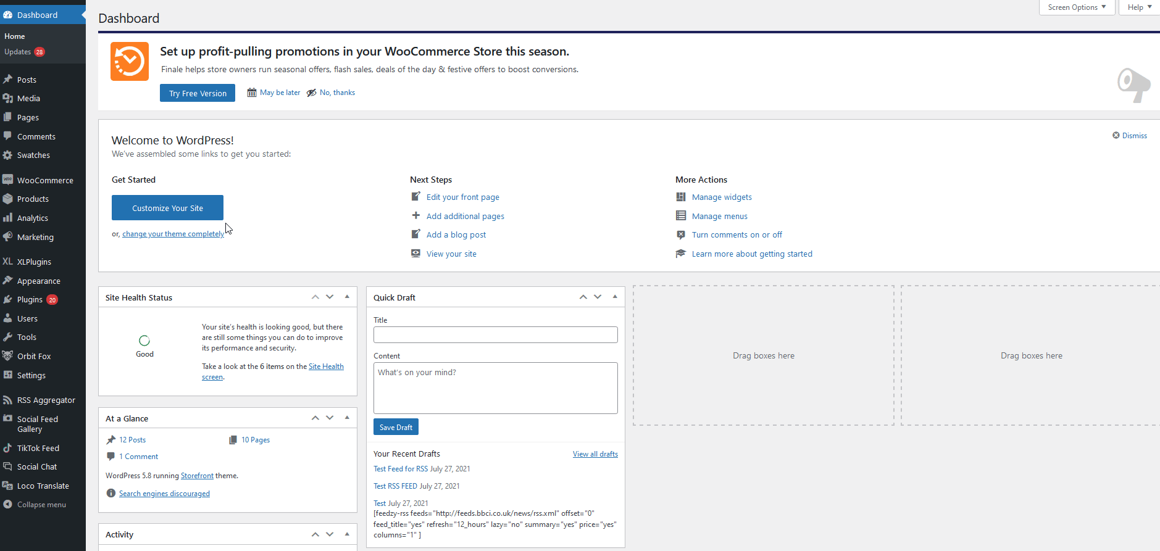Click the Settings sliders icon
This screenshot has height=551, width=1160.
point(7,375)
